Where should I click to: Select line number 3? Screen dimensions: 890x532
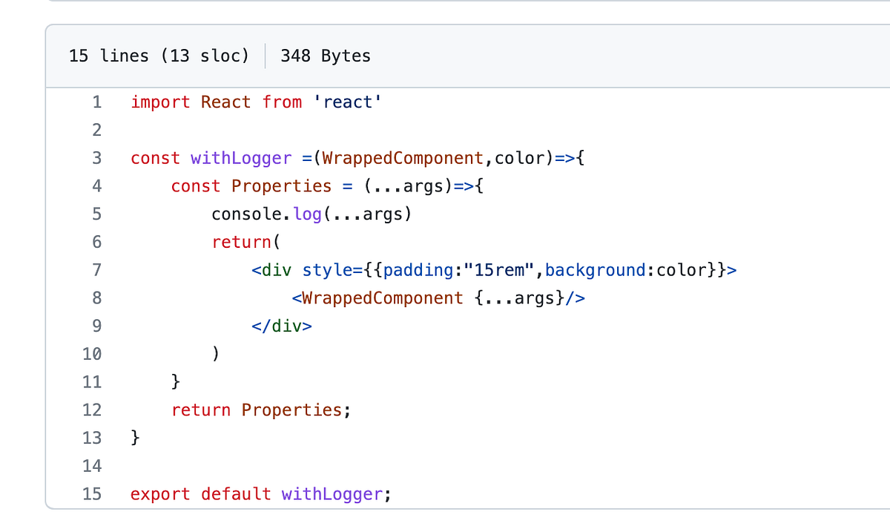click(x=96, y=158)
